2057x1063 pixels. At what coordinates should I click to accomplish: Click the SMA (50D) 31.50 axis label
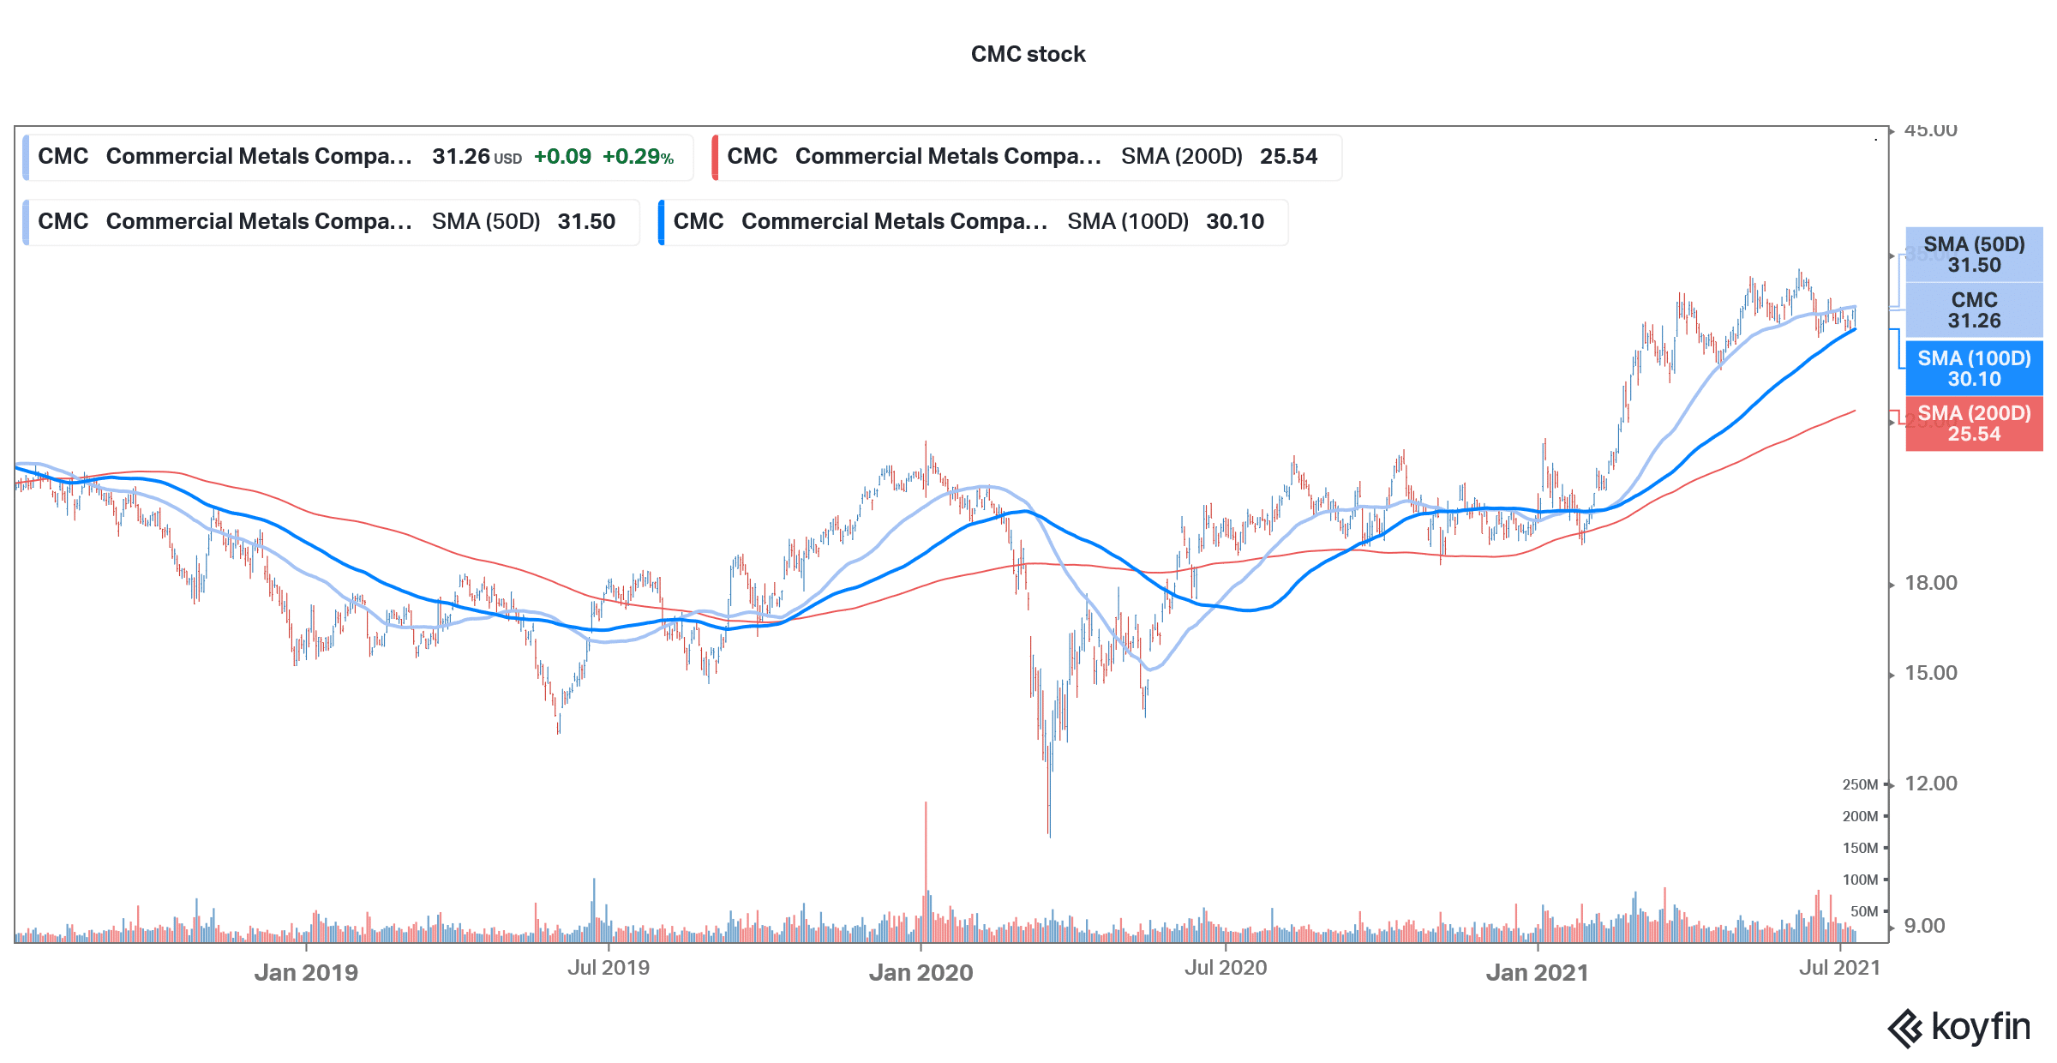coord(1974,255)
